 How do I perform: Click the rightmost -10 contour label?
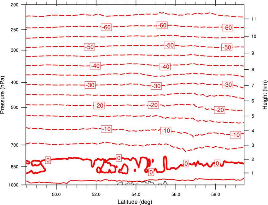tap(235, 135)
